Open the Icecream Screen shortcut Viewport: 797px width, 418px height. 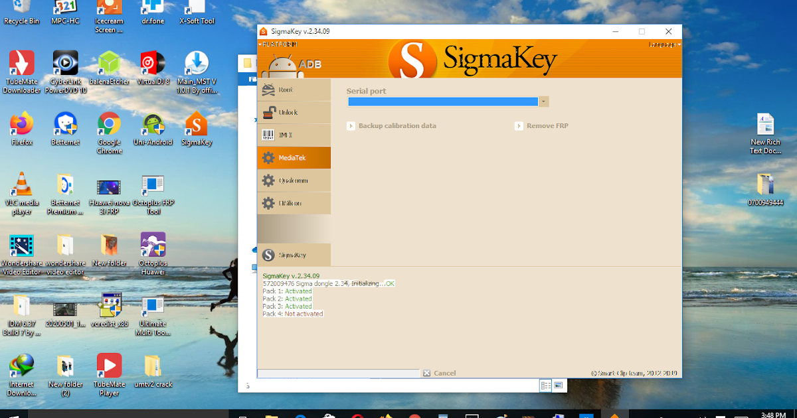(x=109, y=17)
